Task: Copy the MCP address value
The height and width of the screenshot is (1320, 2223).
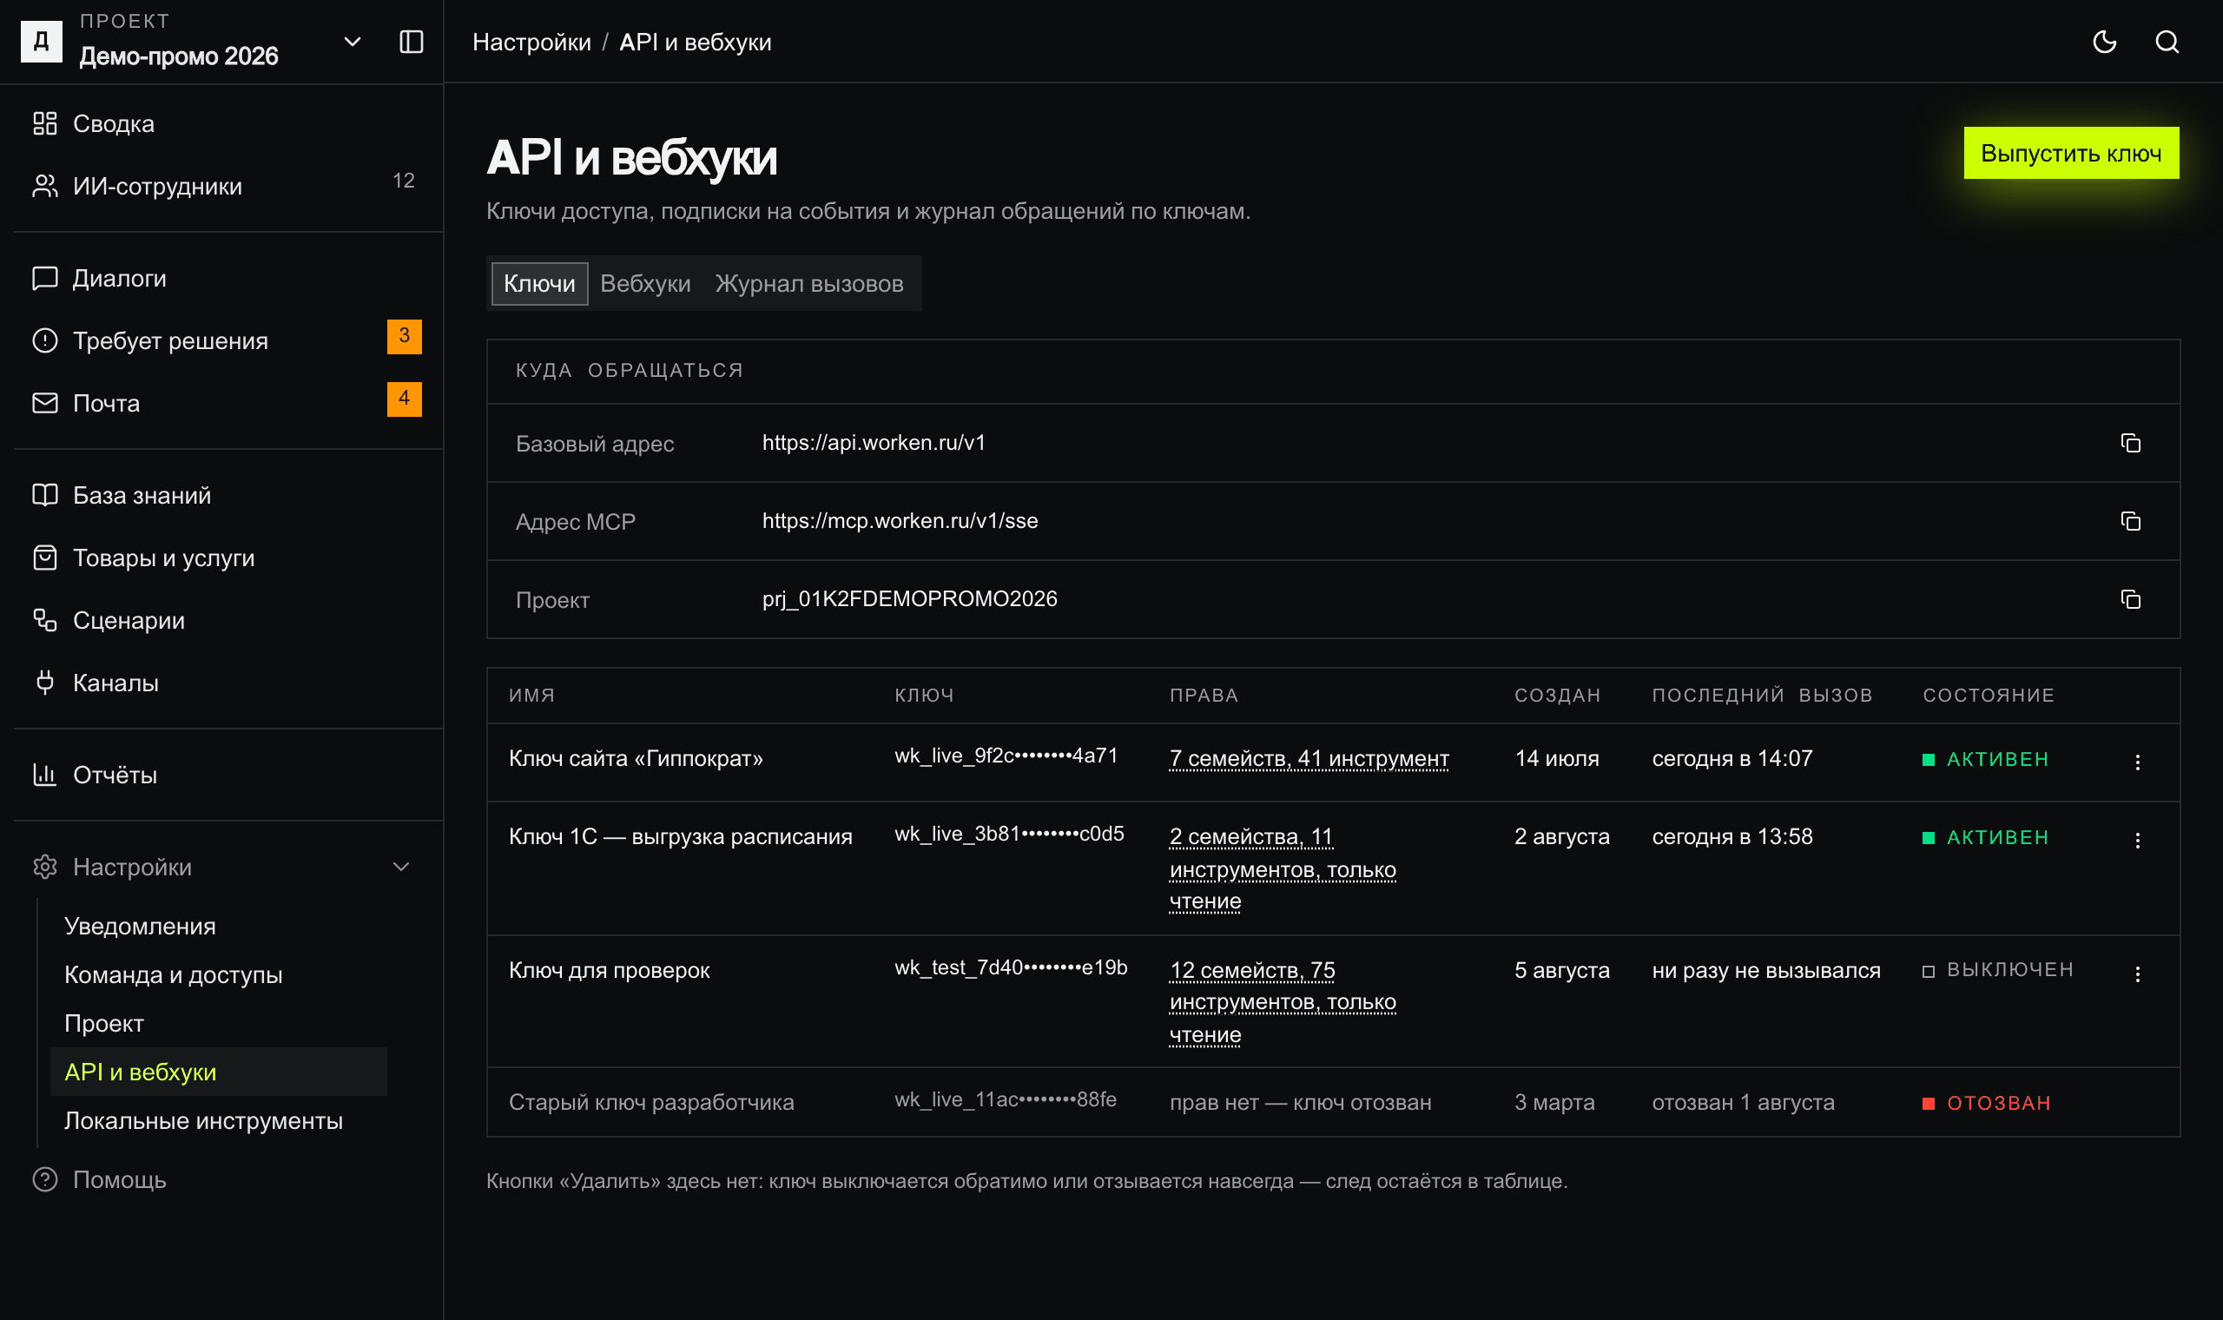Action: 2131,521
